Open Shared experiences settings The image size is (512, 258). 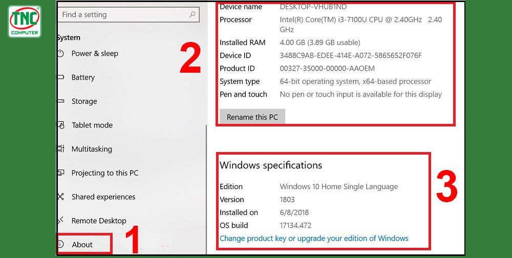pos(103,197)
